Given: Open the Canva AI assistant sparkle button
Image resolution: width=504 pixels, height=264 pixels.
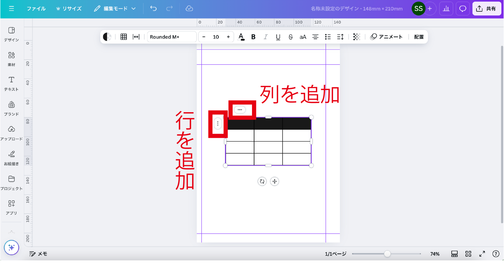Looking at the screenshot, I should pos(11,247).
